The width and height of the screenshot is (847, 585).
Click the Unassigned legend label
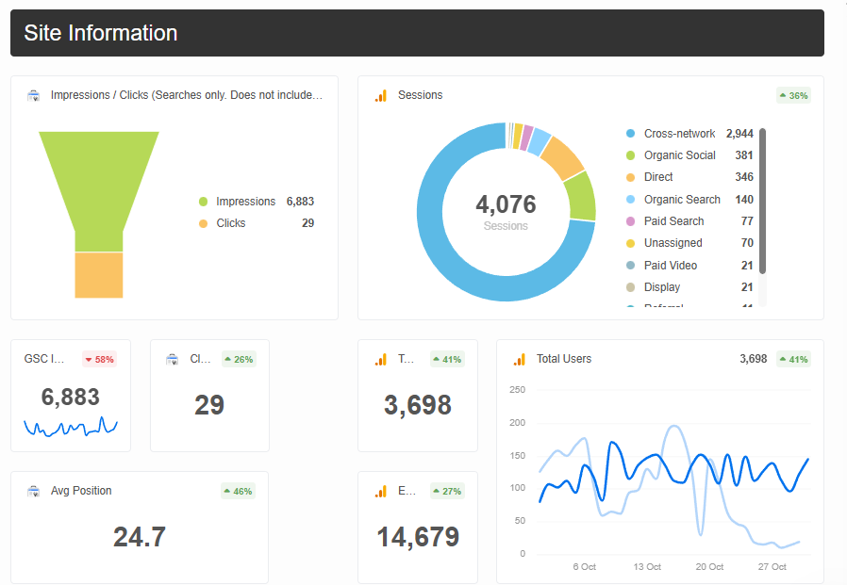pyautogui.click(x=673, y=243)
